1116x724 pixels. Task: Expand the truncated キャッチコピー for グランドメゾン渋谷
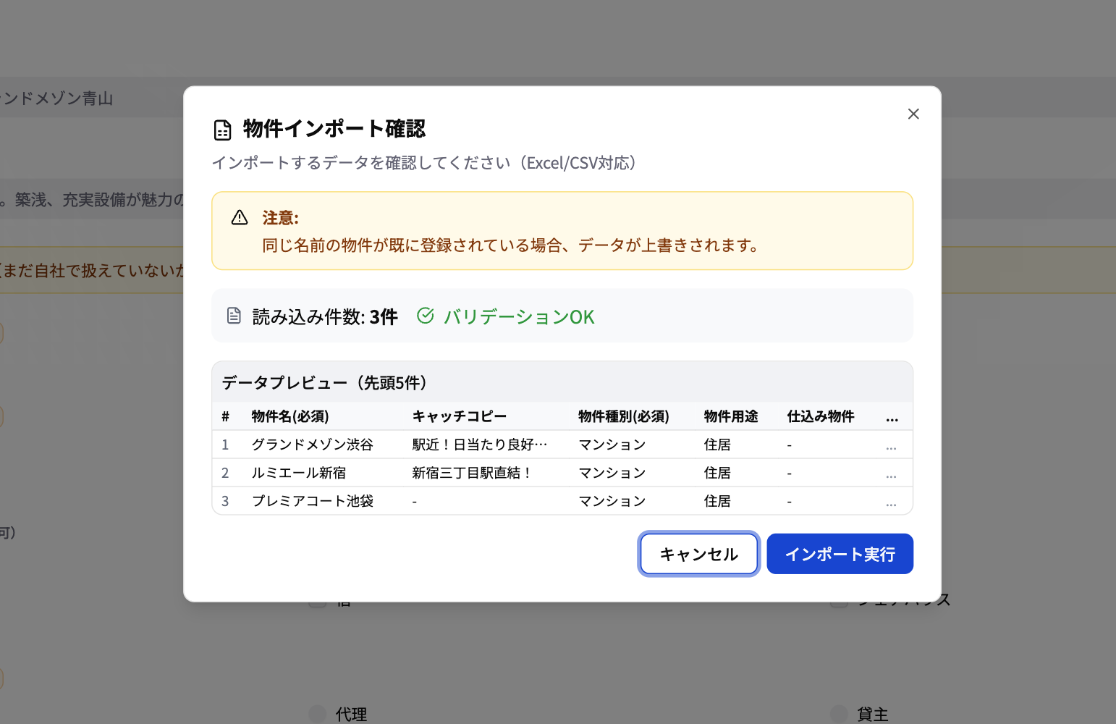coord(480,444)
